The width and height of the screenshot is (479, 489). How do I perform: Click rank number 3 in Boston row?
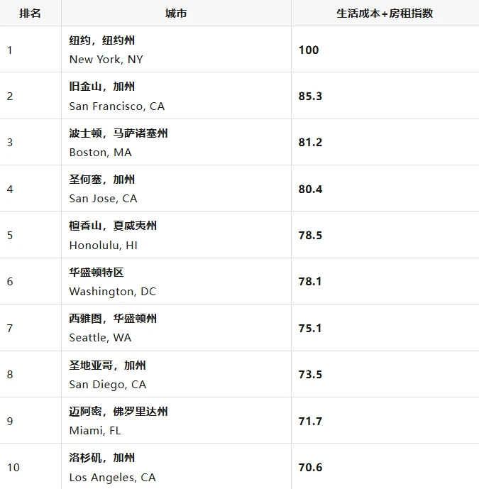click(10, 142)
